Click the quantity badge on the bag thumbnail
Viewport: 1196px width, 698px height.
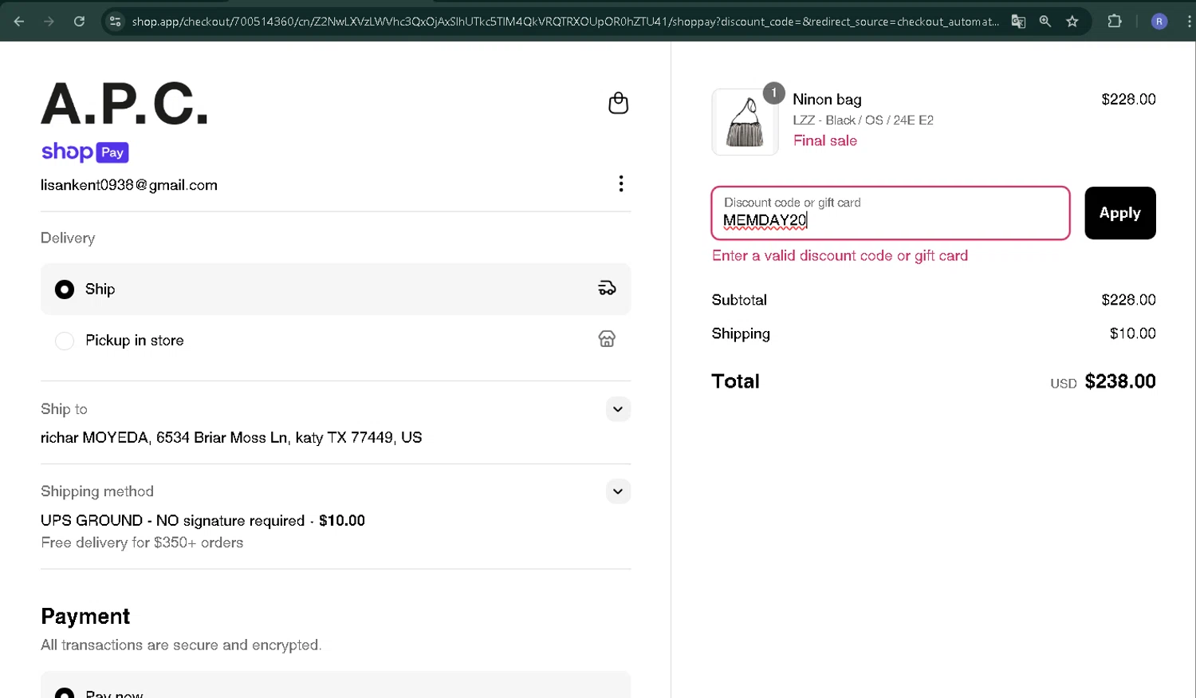coord(773,93)
